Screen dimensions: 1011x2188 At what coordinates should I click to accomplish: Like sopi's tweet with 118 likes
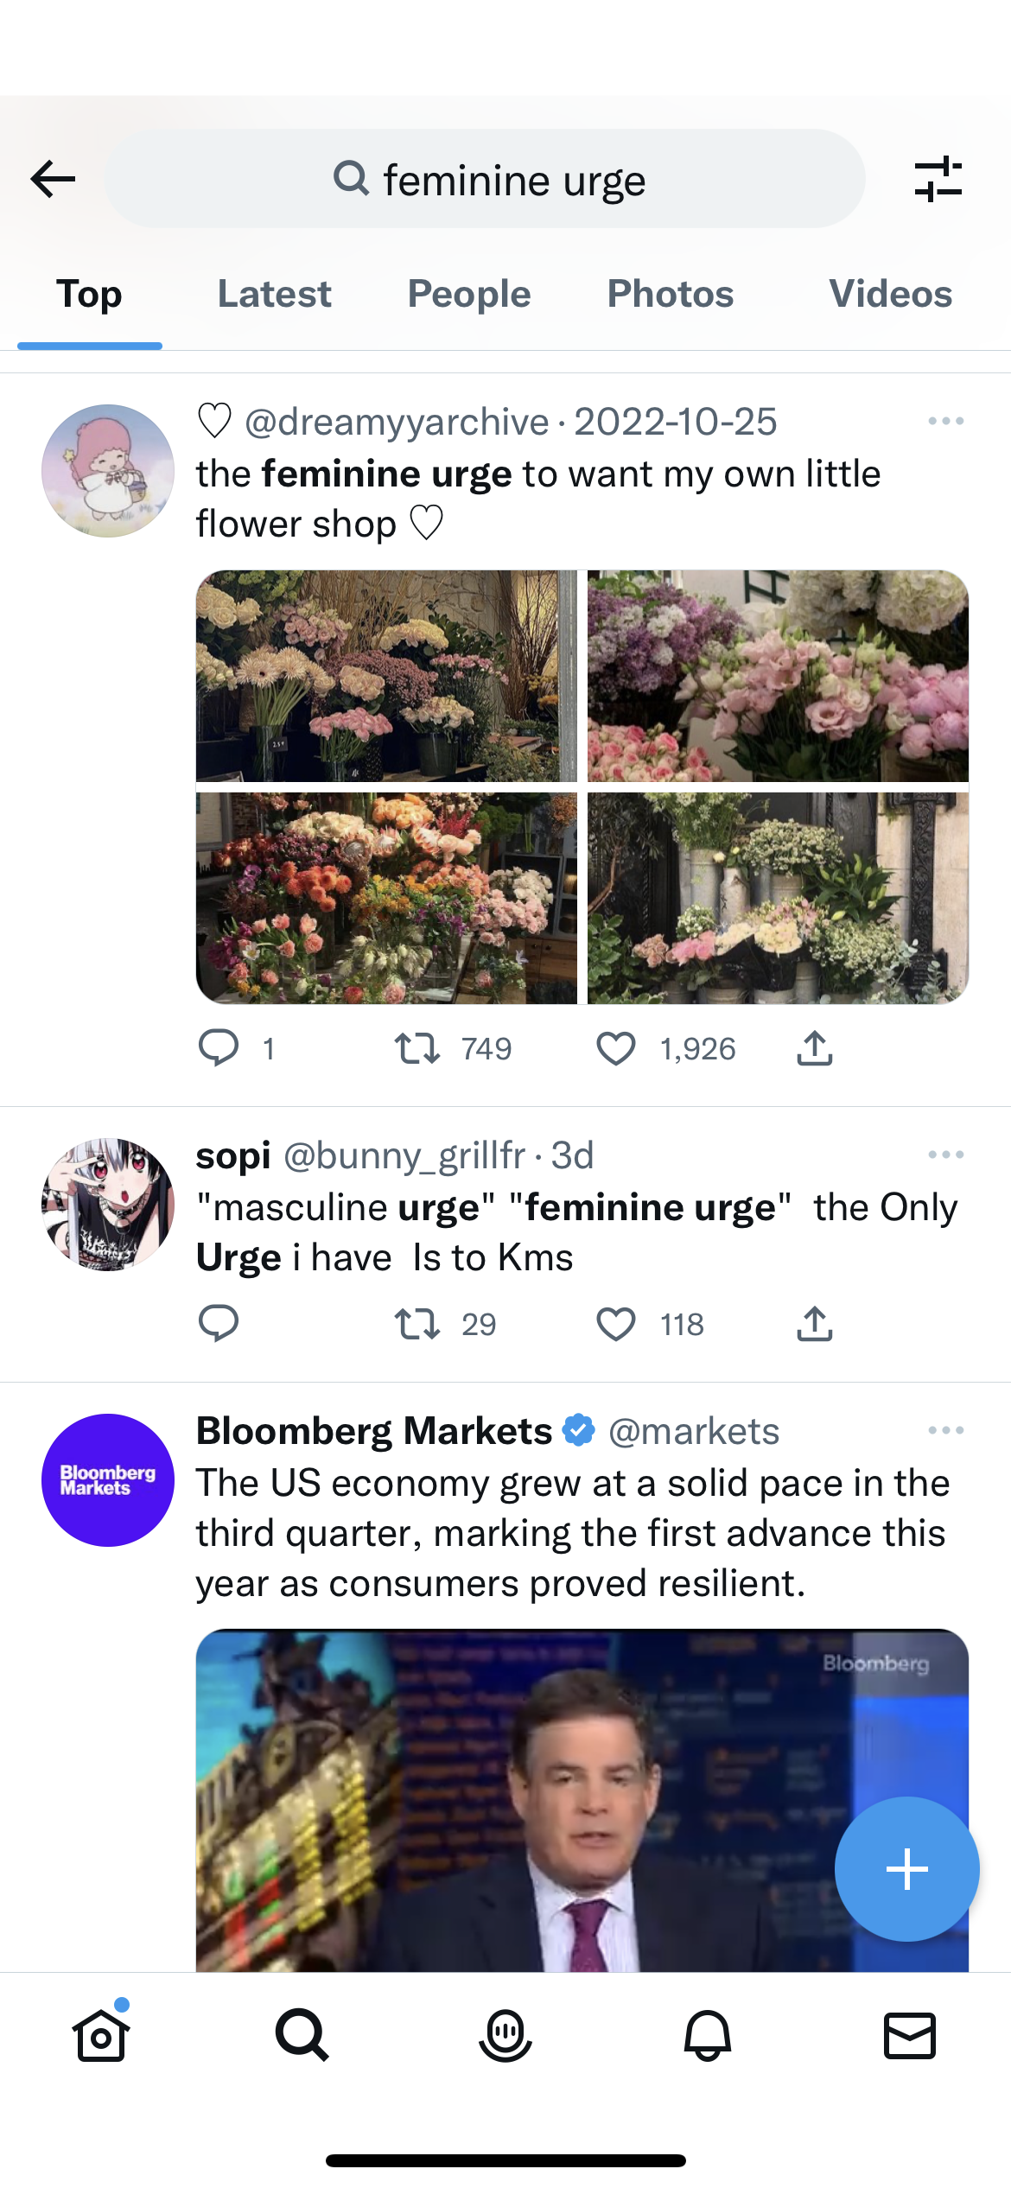(x=616, y=1324)
